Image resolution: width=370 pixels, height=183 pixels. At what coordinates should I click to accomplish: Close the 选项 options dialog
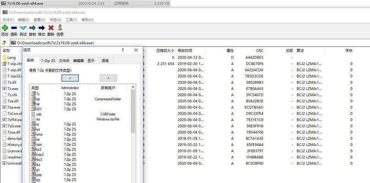coord(136,50)
